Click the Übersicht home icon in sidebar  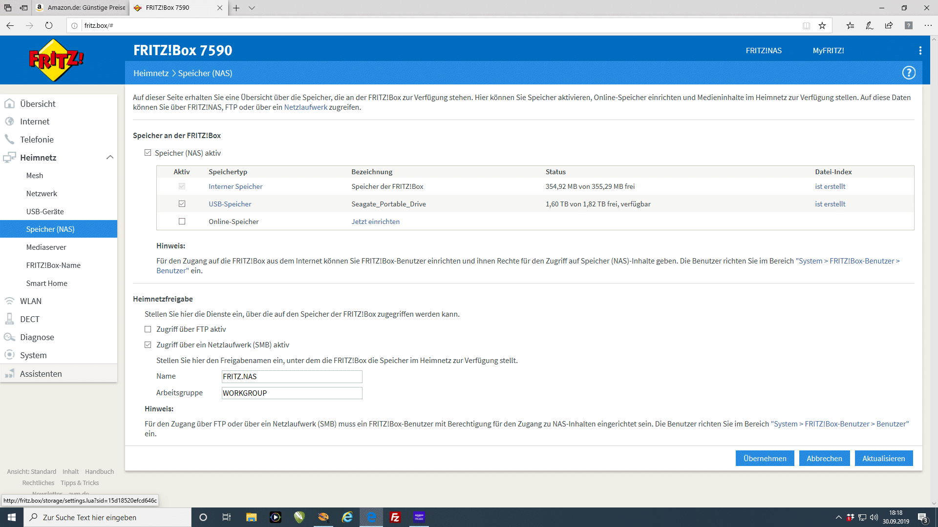pos(9,103)
